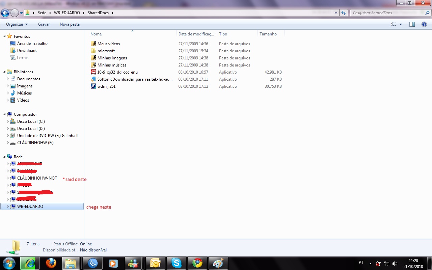Select the CLÁUDINHOHW (F:) drive
The height and width of the screenshot is (270, 432).
[35, 143]
